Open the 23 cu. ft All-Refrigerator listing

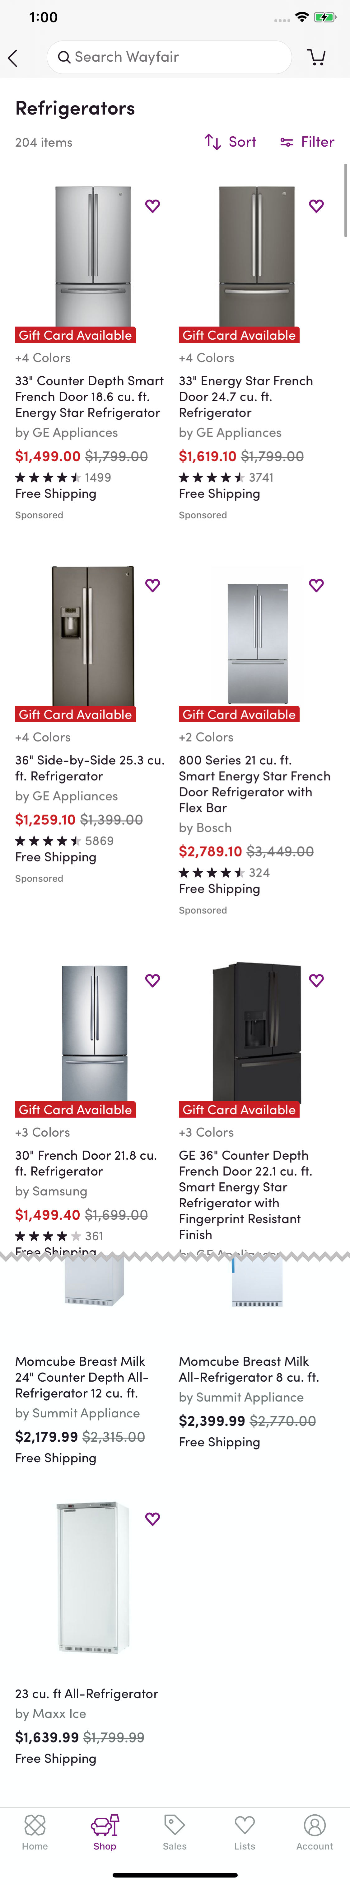coord(86,1693)
